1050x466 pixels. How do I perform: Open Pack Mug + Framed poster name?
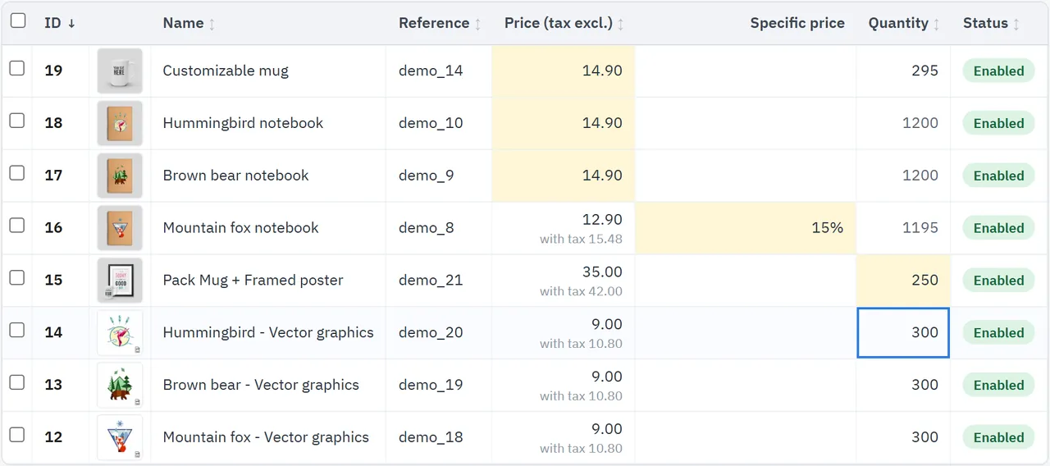pyautogui.click(x=253, y=281)
